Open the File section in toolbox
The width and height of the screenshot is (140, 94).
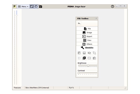pyautogui.click(x=87, y=29)
